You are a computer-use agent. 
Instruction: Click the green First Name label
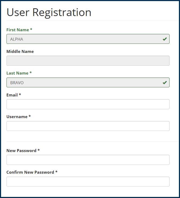[x=18, y=30]
